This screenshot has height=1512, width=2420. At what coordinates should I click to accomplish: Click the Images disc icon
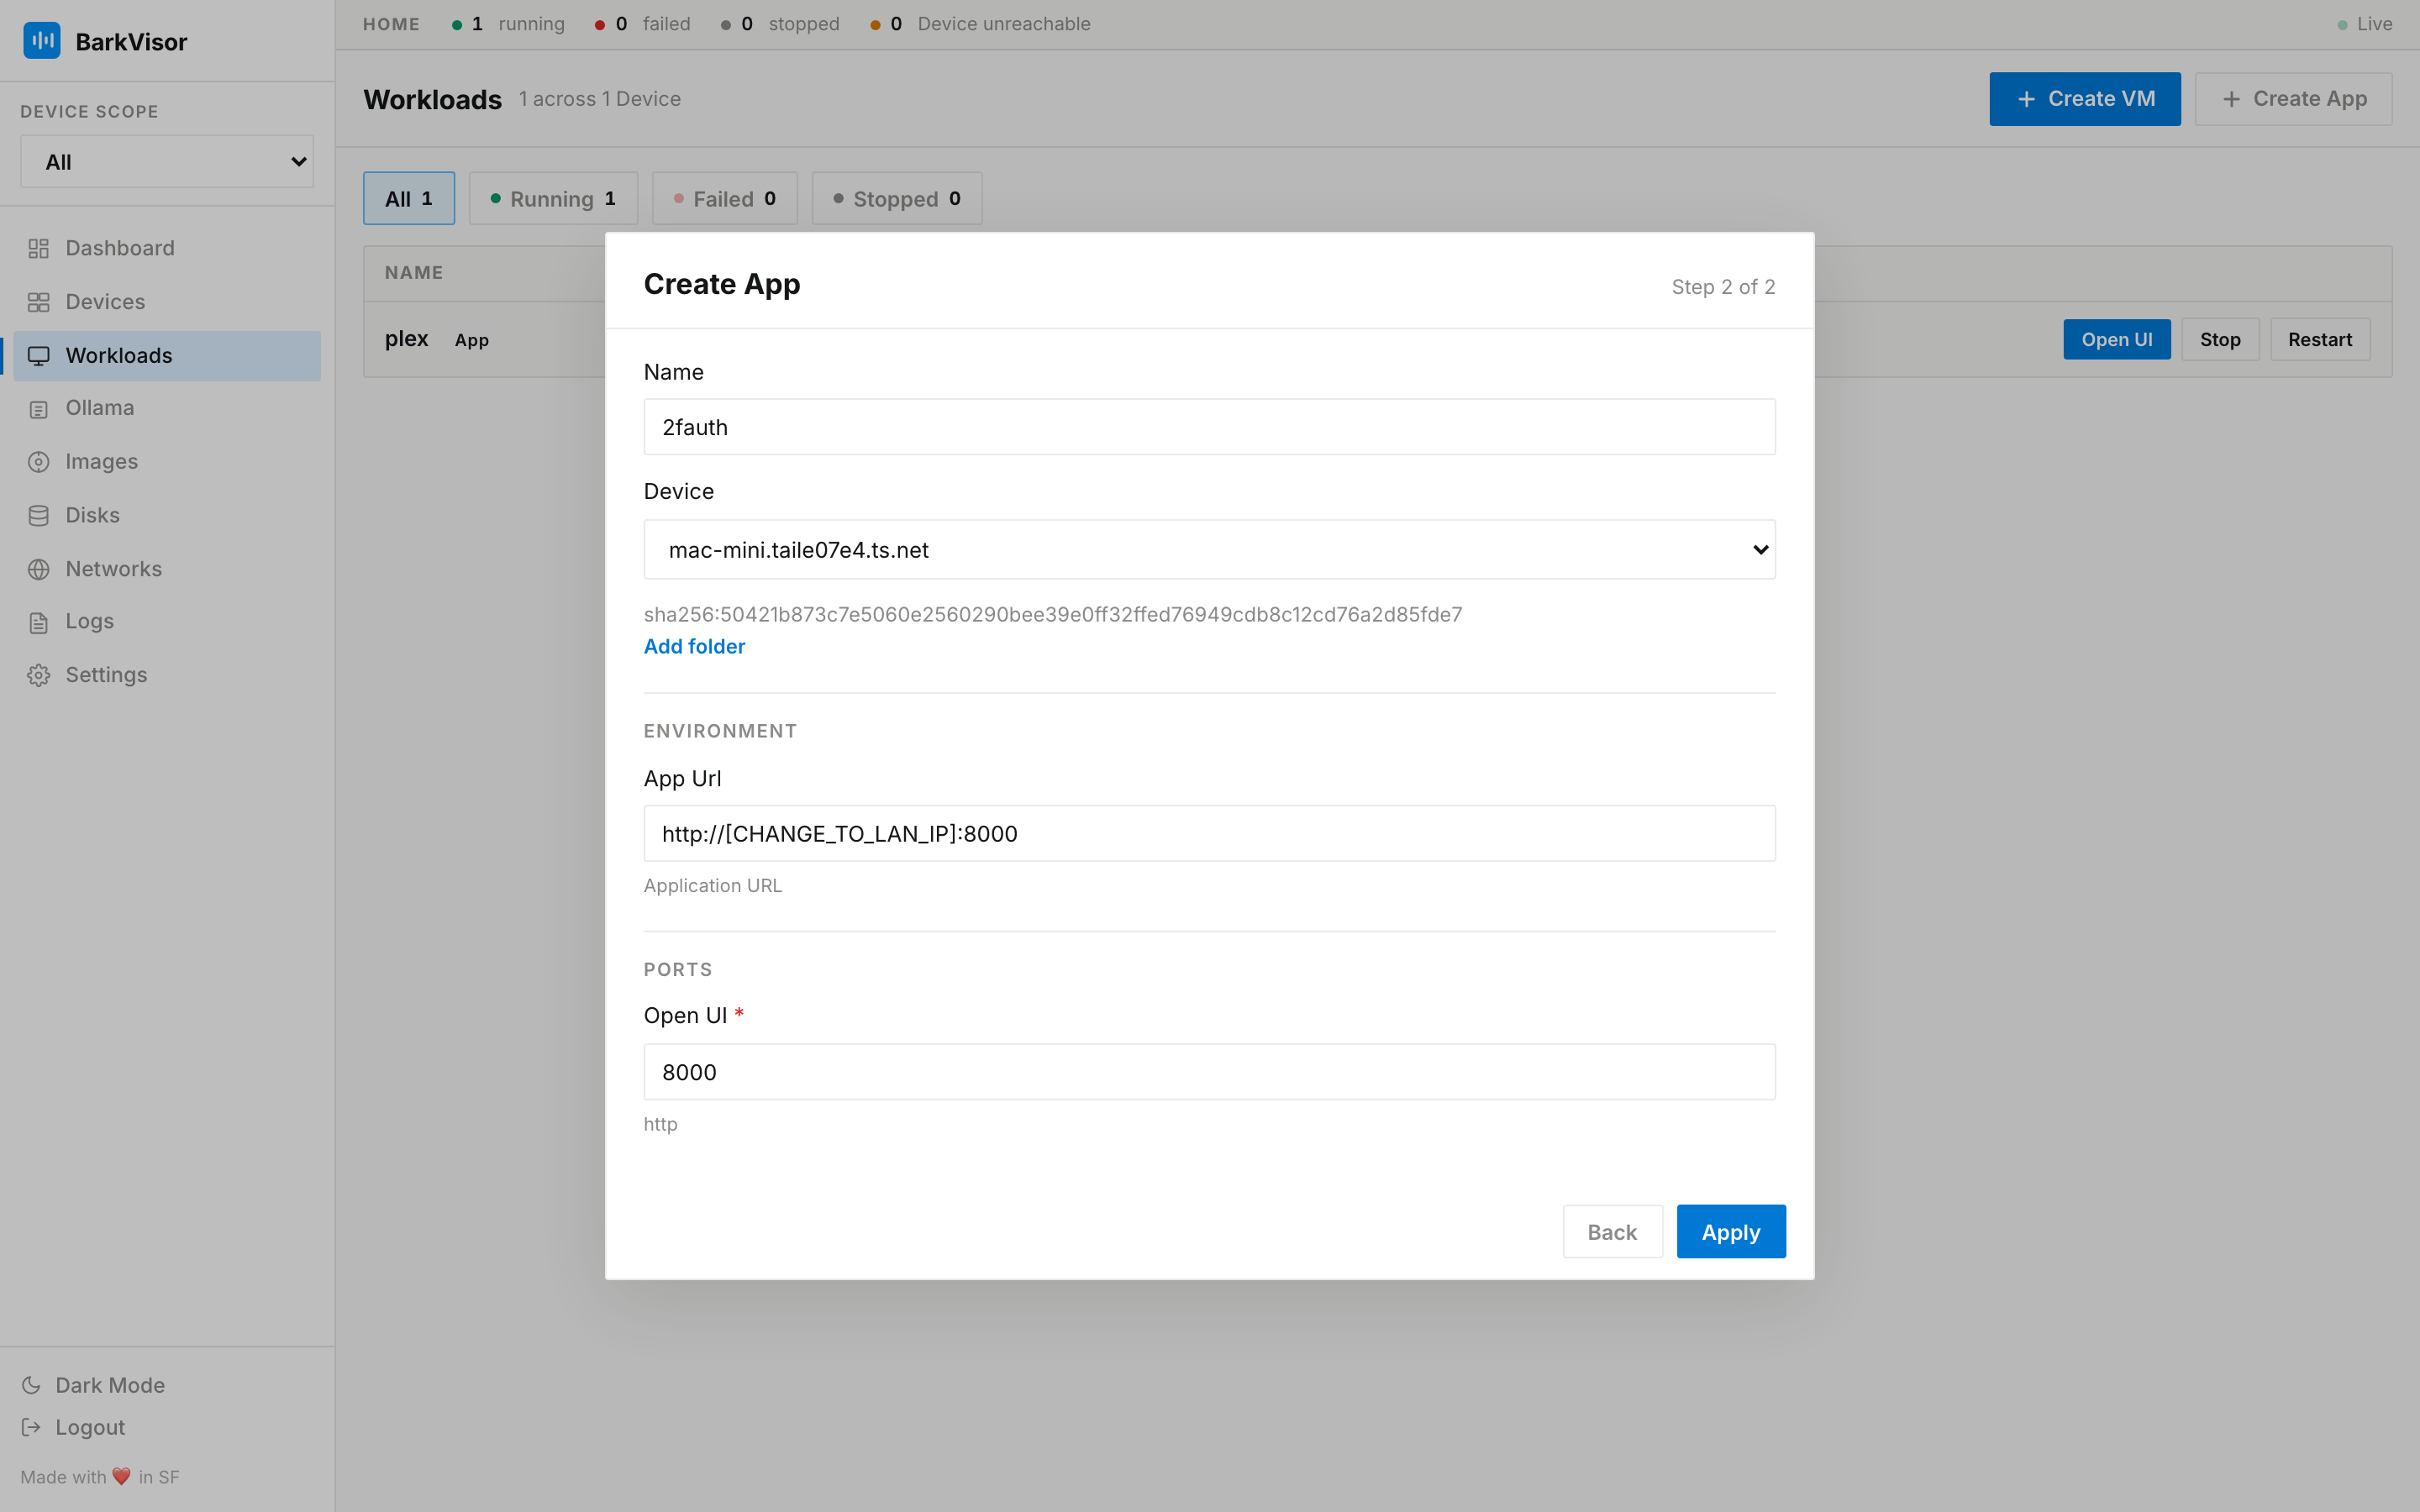38,462
